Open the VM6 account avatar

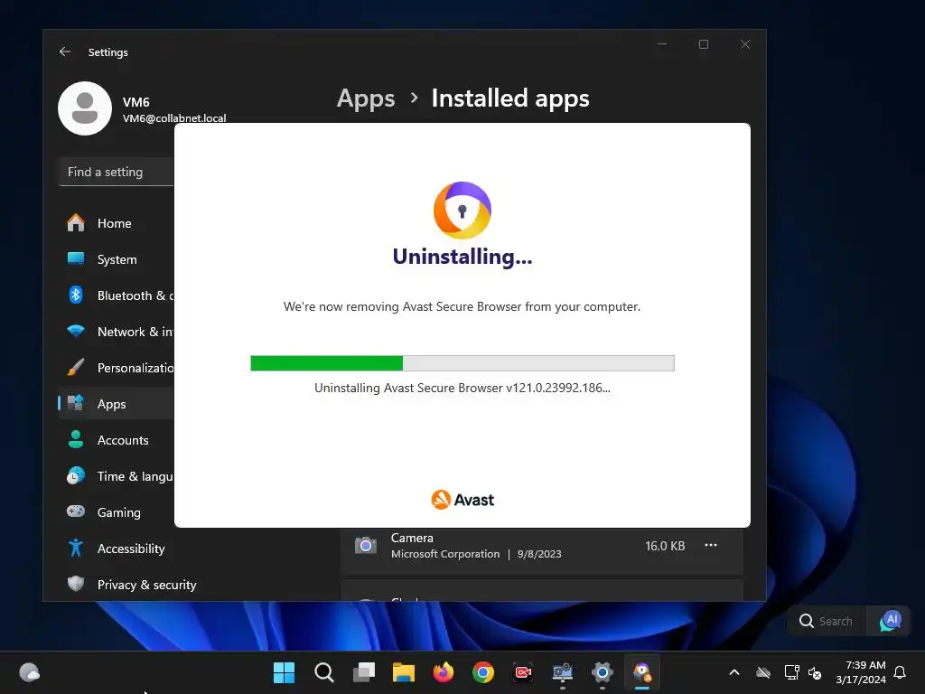[85, 108]
